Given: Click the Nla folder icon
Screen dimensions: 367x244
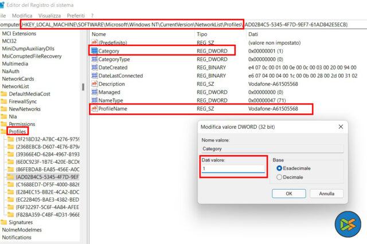Looking at the screenshot, I should [x=4, y=116].
